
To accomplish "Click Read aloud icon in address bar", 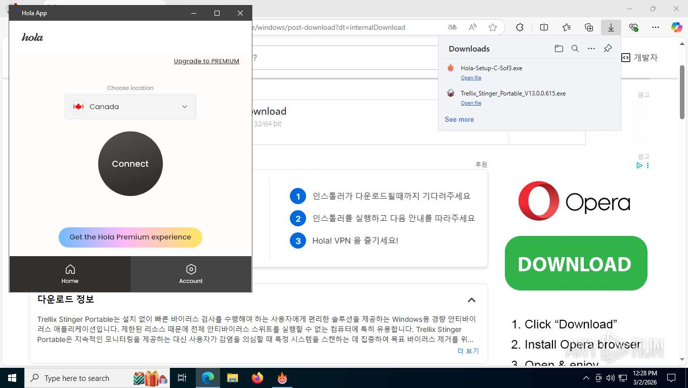I will [x=472, y=27].
